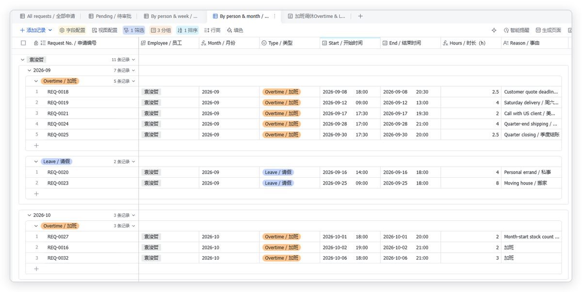This screenshot has height=292, width=582.
Task: Switch to All requests / 全部申请 tab
Action: [48, 16]
